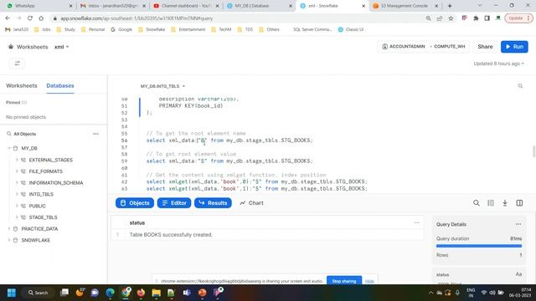The image size is (536, 301).
Task: Click the editor search magnifier icon
Action: 520,86
